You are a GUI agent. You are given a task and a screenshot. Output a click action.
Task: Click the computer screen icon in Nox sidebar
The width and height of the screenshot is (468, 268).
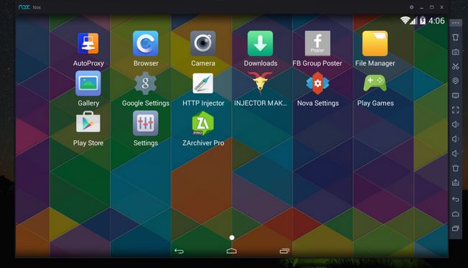pos(455,96)
